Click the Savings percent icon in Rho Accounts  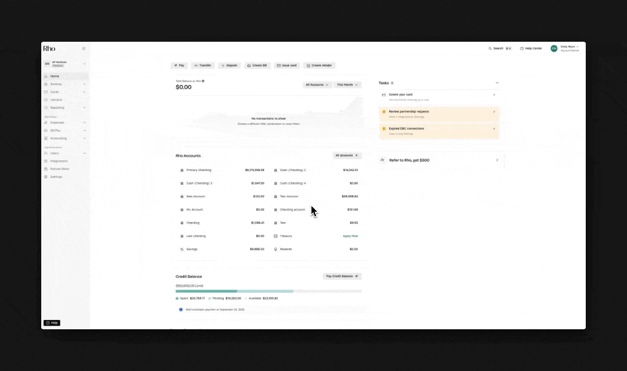(x=181, y=249)
